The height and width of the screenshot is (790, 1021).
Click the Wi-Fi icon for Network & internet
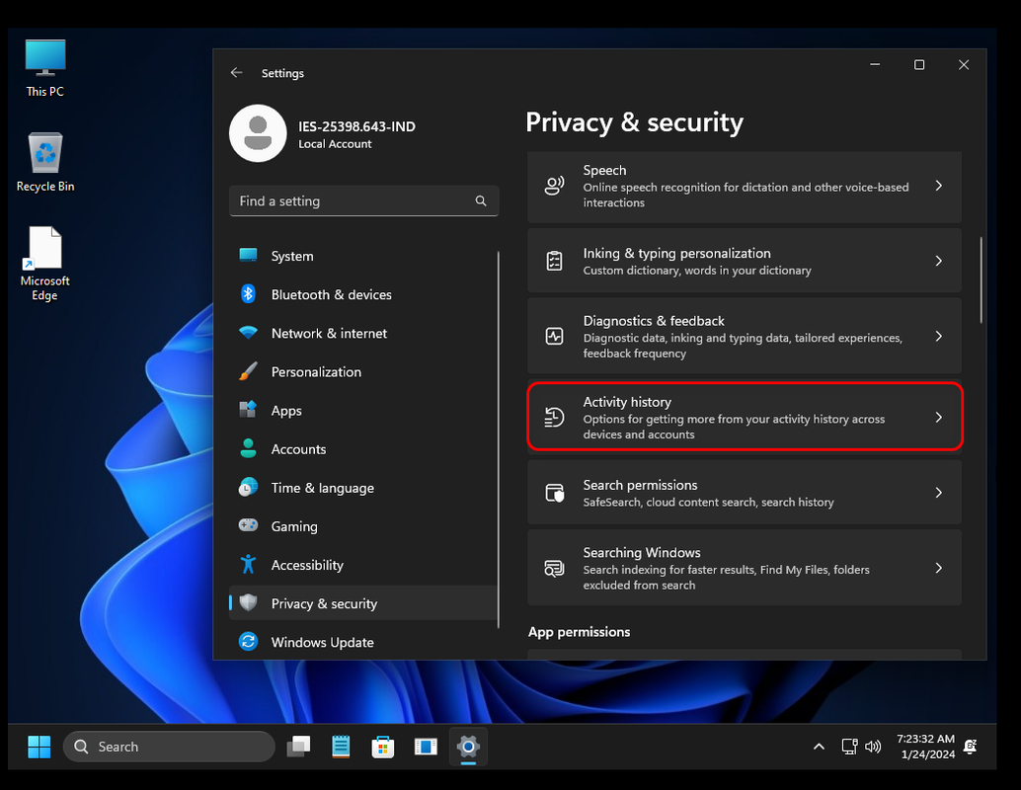[248, 333]
